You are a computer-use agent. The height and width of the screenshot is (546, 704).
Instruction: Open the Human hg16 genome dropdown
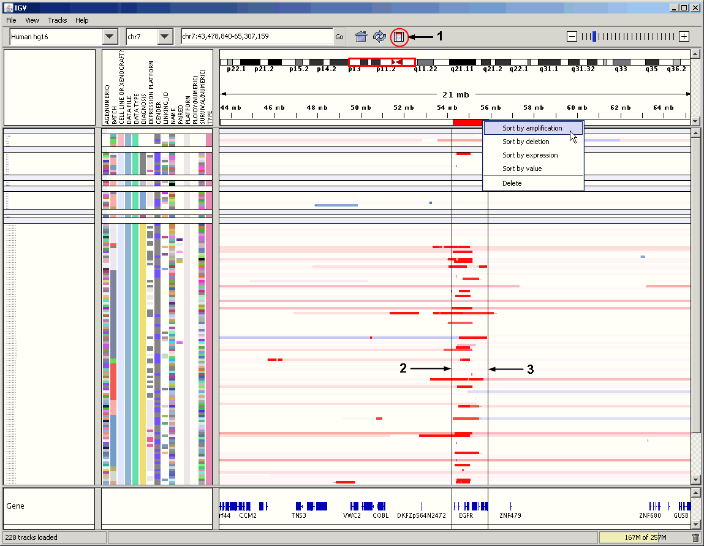point(110,37)
